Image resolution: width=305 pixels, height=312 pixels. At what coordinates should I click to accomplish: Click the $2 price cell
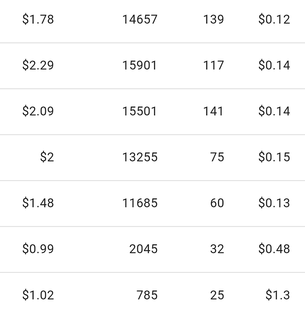coord(47,157)
